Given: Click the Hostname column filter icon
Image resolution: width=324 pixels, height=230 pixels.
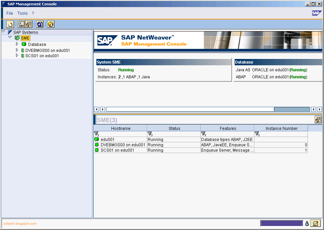Looking at the screenshot, I should [96, 134].
